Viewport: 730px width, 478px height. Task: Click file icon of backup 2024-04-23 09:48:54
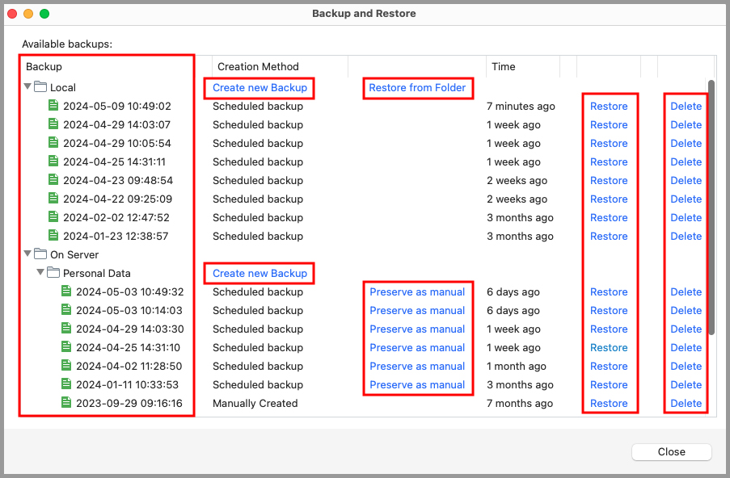coord(53,180)
